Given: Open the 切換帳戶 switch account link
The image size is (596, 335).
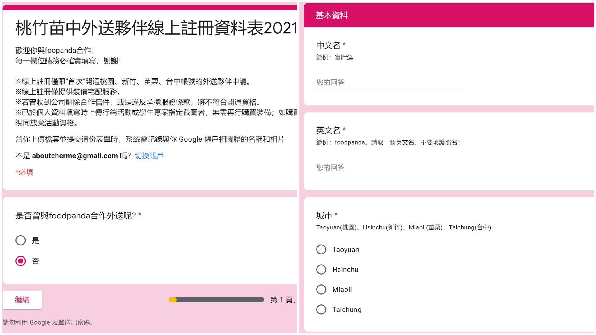Looking at the screenshot, I should point(149,156).
